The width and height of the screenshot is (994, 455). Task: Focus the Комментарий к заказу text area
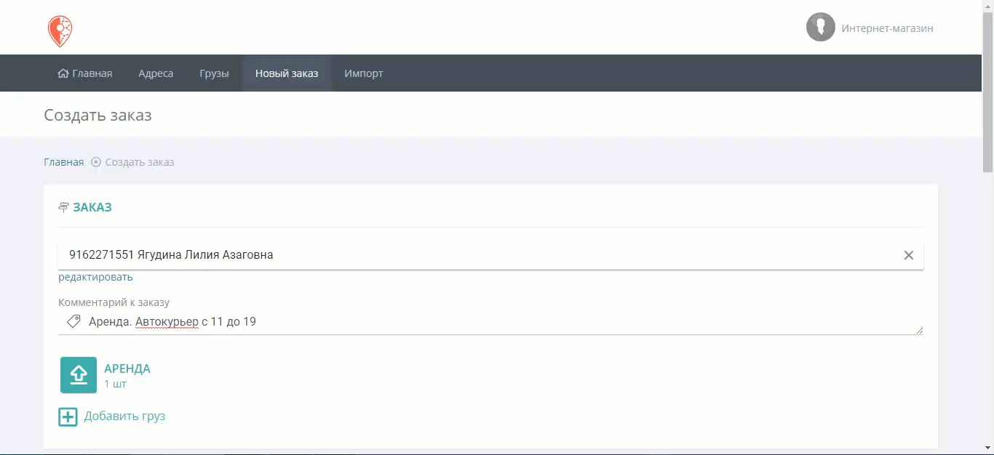pos(490,321)
